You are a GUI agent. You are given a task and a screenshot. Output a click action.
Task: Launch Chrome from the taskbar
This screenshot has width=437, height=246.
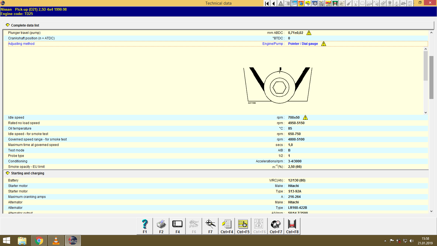tap(39, 241)
